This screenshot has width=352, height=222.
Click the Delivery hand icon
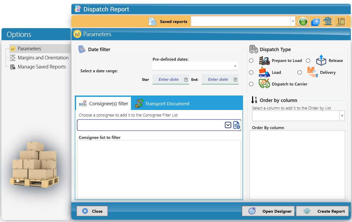point(312,72)
